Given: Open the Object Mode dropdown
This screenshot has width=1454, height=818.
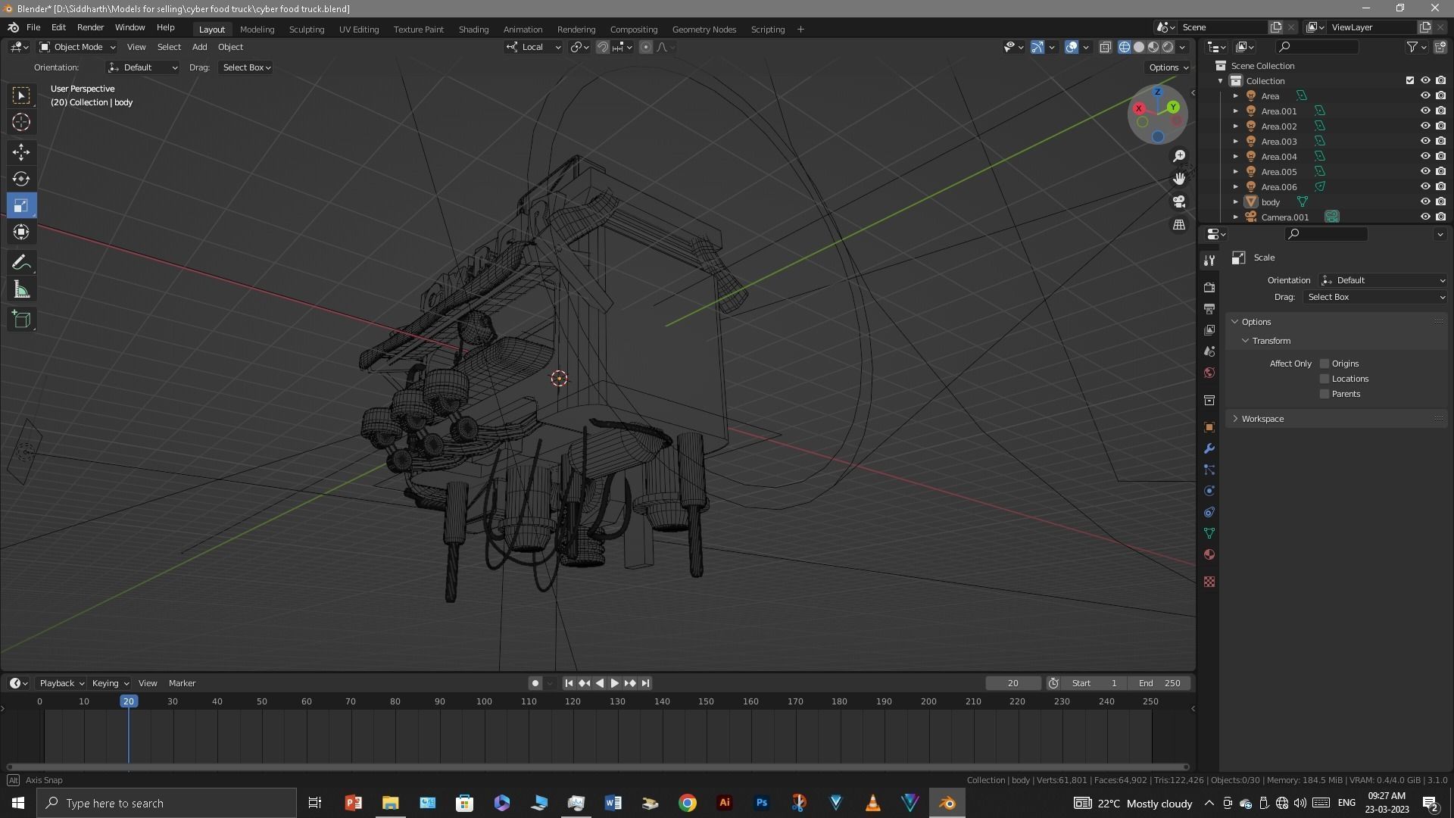Looking at the screenshot, I should (x=77, y=47).
